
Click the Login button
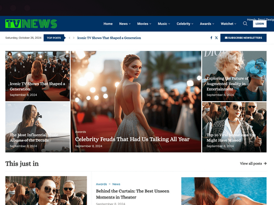260,24
